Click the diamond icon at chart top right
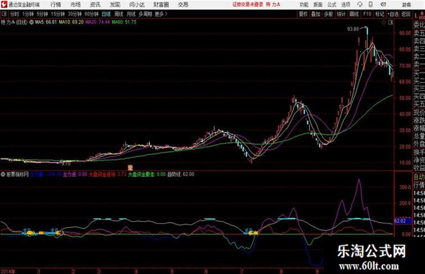Viewport: 425px width, 274px height. pos(384,22)
